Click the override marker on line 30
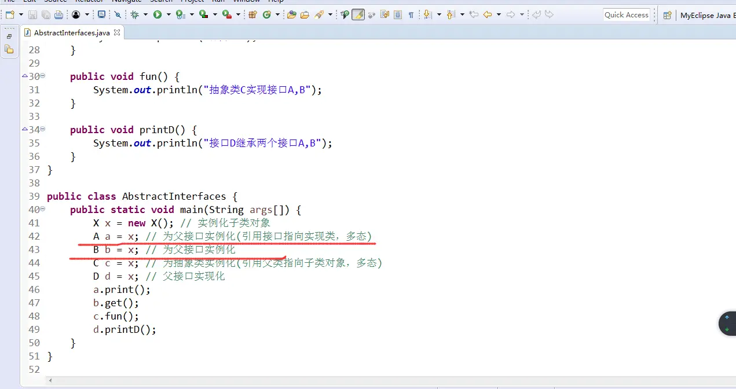The image size is (736, 389). point(24,76)
